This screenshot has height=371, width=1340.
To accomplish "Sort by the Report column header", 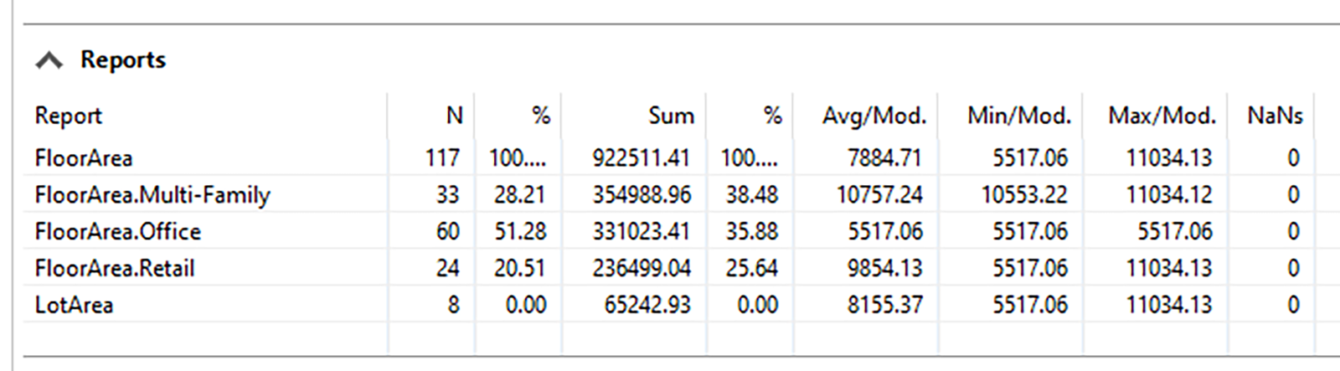I will coord(69,116).
